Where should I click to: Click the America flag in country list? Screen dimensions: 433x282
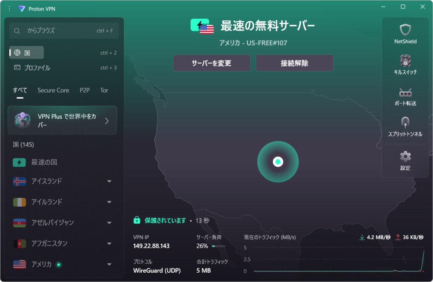[x=19, y=264]
